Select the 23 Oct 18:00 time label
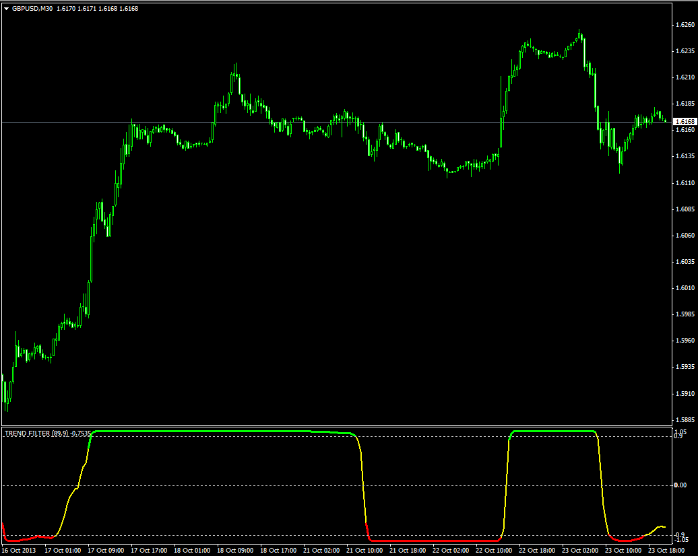 pyautogui.click(x=667, y=550)
